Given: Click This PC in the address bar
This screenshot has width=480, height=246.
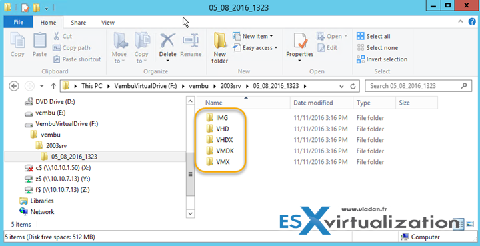Looking at the screenshot, I should (91, 86).
